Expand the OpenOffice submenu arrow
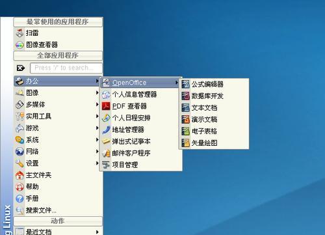Viewport: 325px width, 235px height. (x=177, y=83)
